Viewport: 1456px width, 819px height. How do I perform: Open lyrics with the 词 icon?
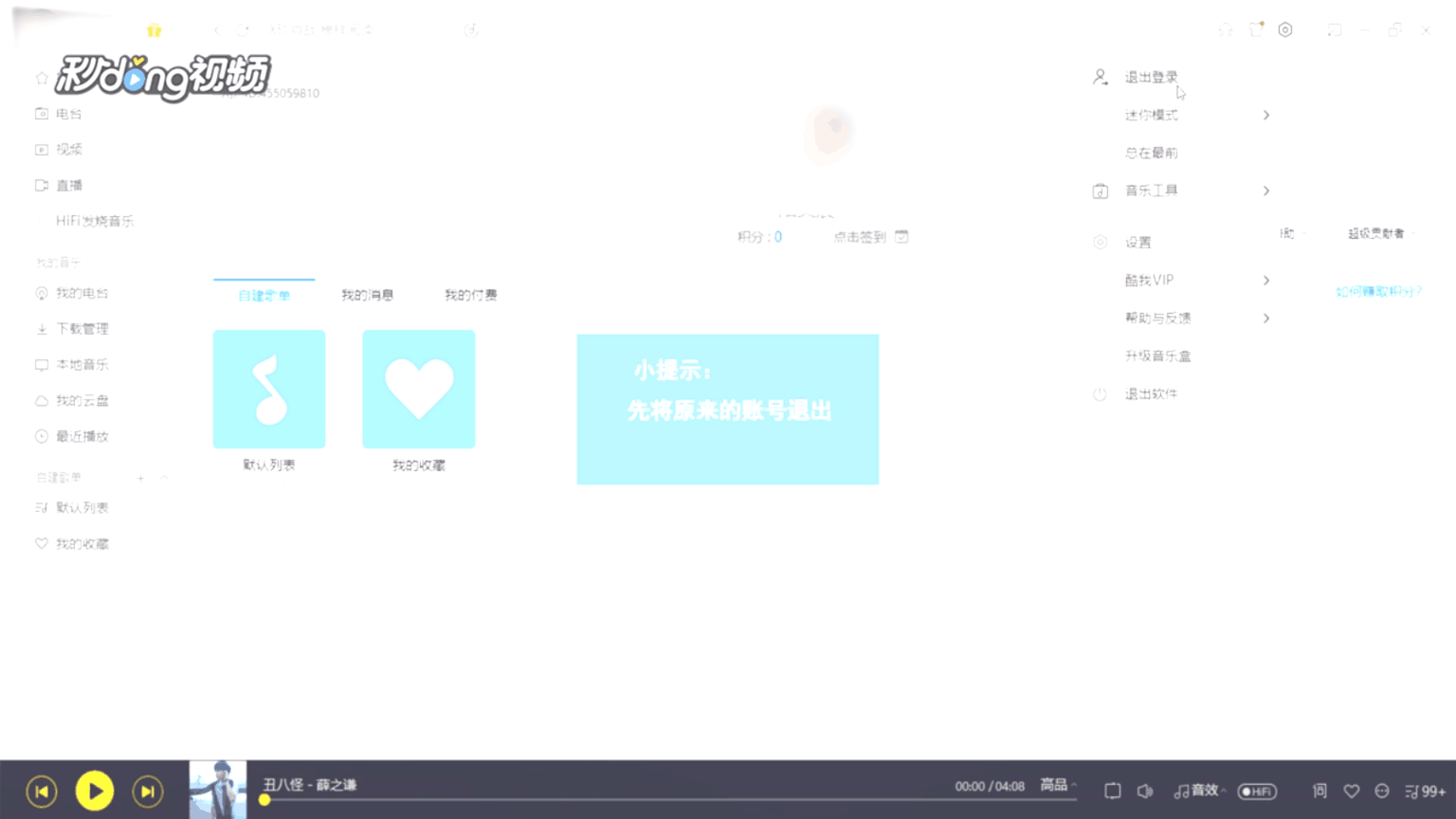click(x=1319, y=791)
